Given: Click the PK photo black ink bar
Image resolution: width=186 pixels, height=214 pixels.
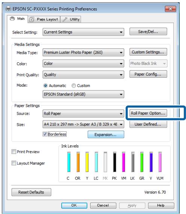Looking at the screenshot, I should click(115, 162).
